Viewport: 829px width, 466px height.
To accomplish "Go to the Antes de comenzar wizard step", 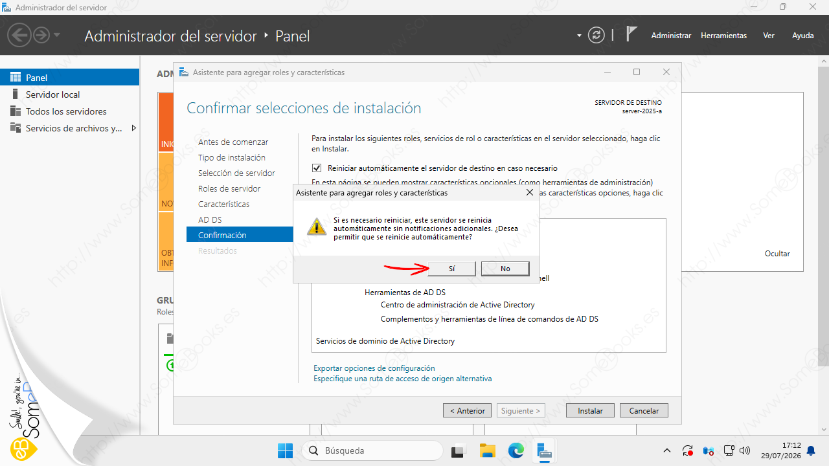I will click(233, 142).
